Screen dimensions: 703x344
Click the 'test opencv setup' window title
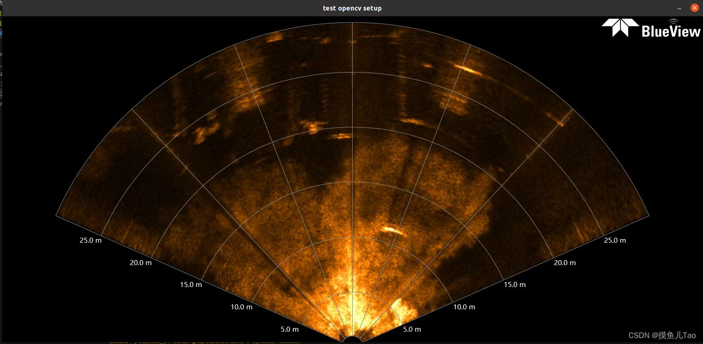[x=352, y=8]
